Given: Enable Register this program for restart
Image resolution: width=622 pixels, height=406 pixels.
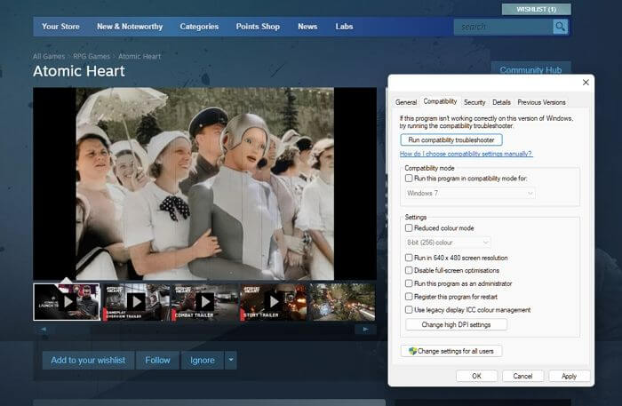Looking at the screenshot, I should coord(409,297).
